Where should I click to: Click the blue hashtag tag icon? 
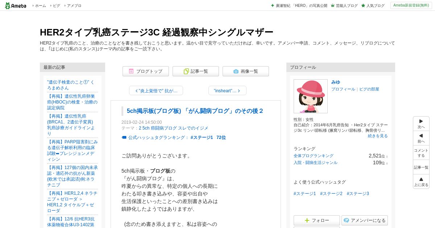coord(124,138)
